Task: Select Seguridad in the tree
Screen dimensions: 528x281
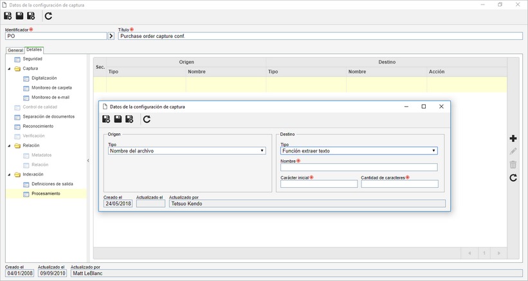Action: click(32, 59)
